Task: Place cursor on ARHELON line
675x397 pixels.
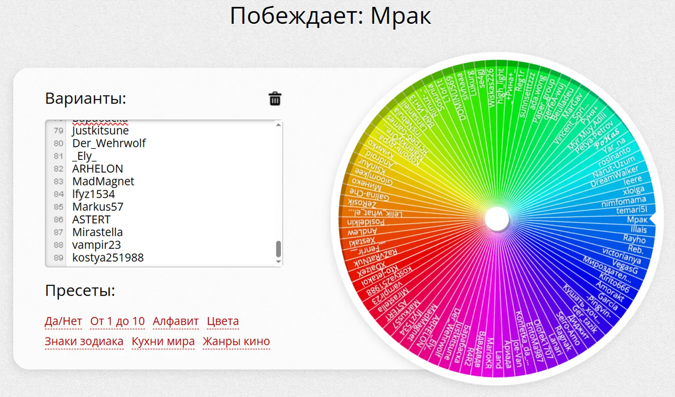Action: [x=98, y=168]
